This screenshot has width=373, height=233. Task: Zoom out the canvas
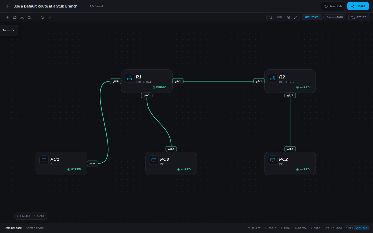pyautogui.click(x=270, y=17)
